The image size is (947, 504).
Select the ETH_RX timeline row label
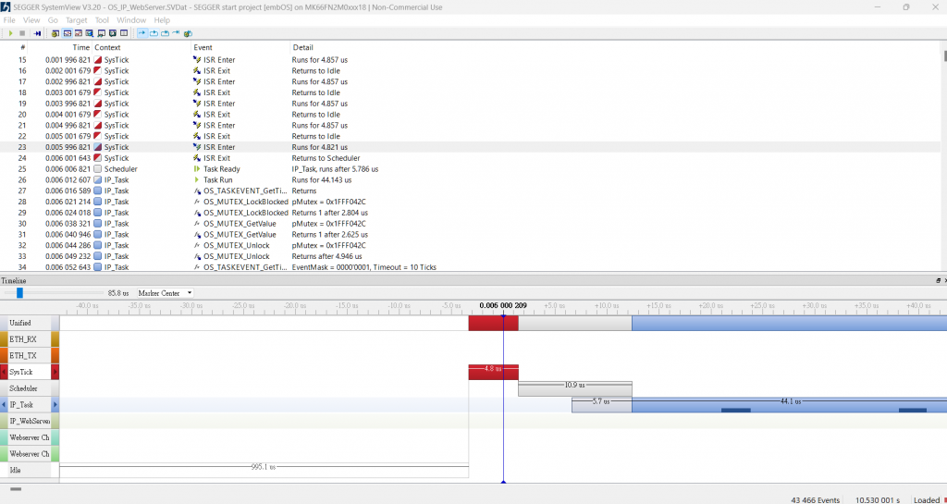(30, 339)
